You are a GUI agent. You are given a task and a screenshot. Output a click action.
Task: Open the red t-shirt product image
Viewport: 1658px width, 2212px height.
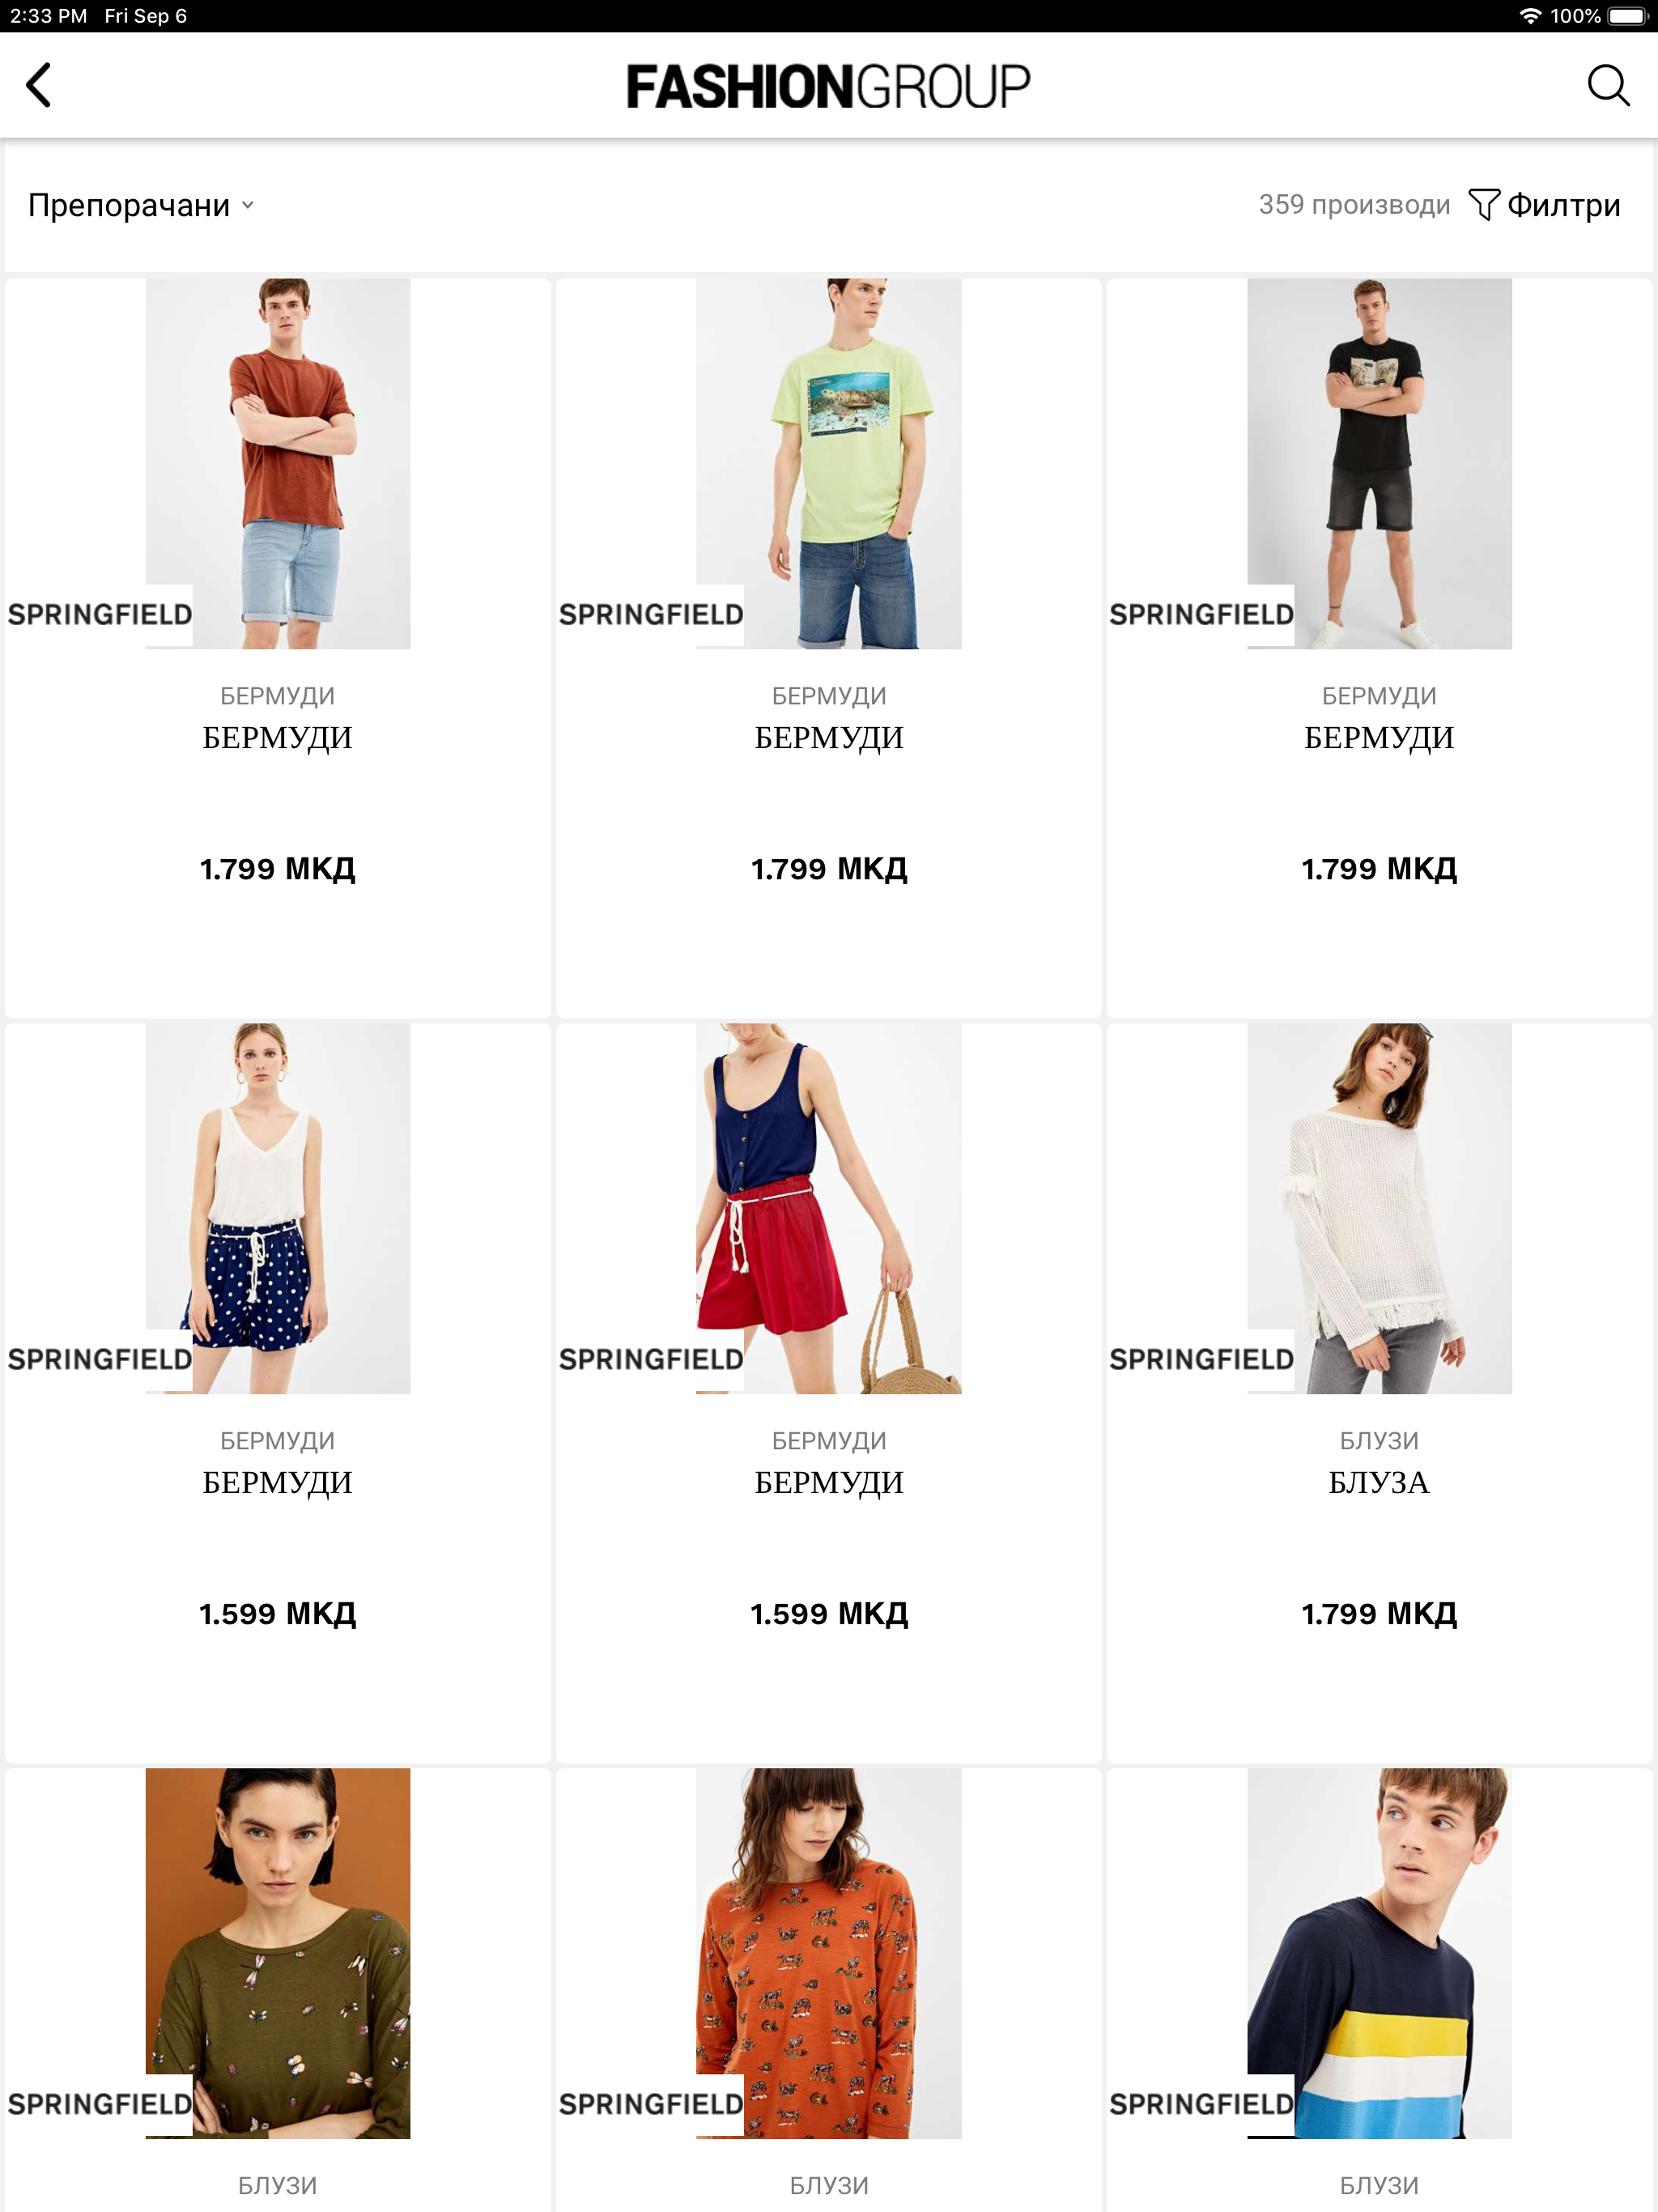click(x=278, y=463)
